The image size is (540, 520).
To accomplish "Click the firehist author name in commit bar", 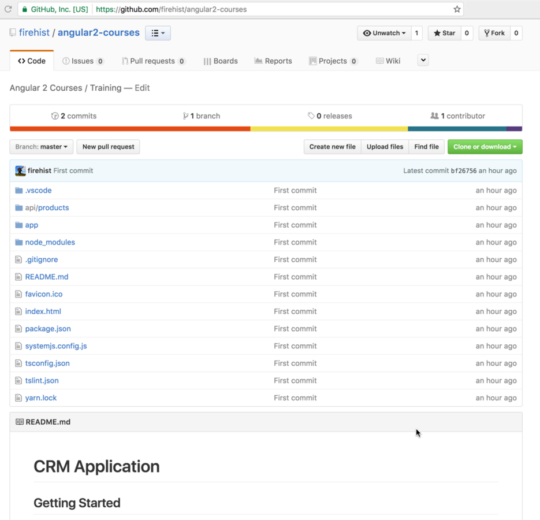I will pyautogui.click(x=39, y=170).
